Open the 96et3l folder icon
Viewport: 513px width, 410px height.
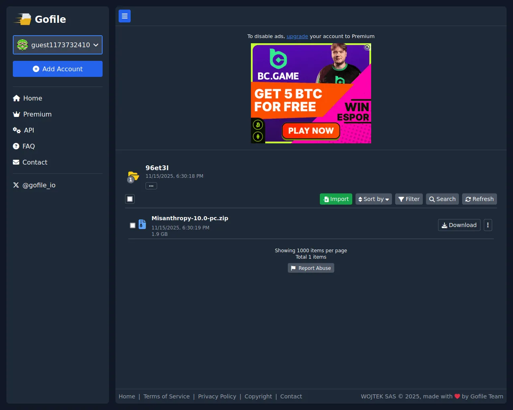(x=133, y=176)
